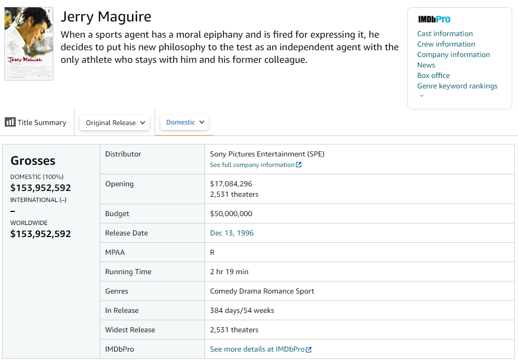Open the IMDbPro logo
The width and height of the screenshot is (518, 360).
point(434,19)
